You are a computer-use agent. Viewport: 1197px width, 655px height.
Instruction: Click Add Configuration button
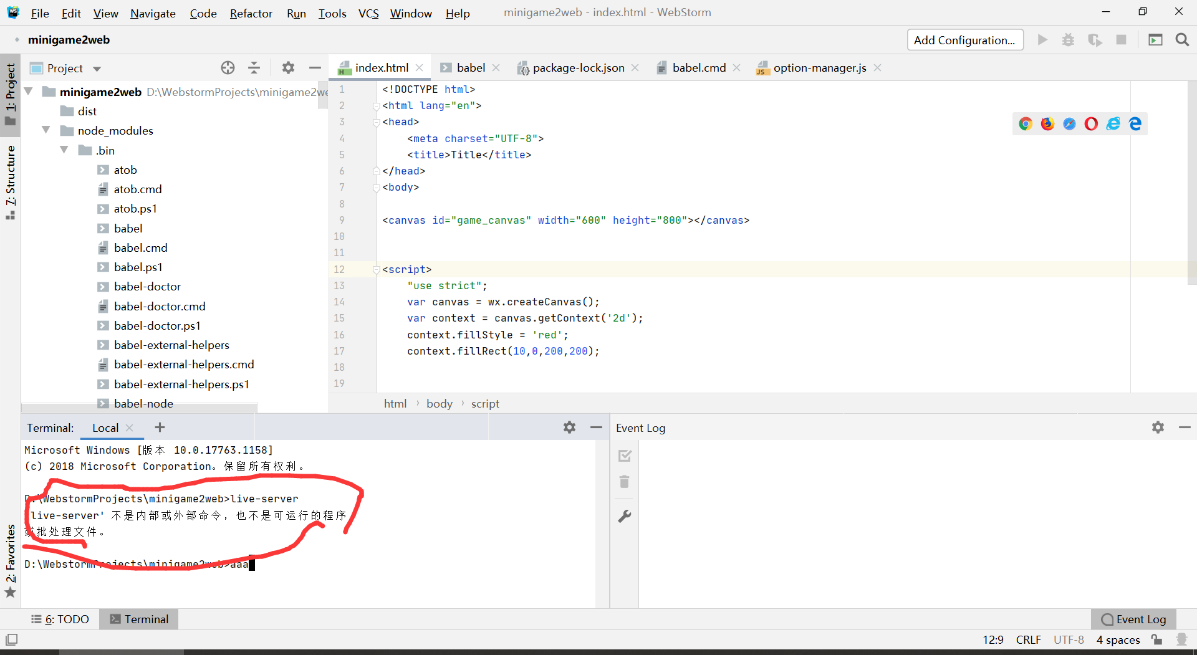964,40
